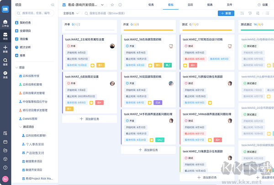
Task: Open the 云科技图书馆 project
Action: [x=29, y=76]
